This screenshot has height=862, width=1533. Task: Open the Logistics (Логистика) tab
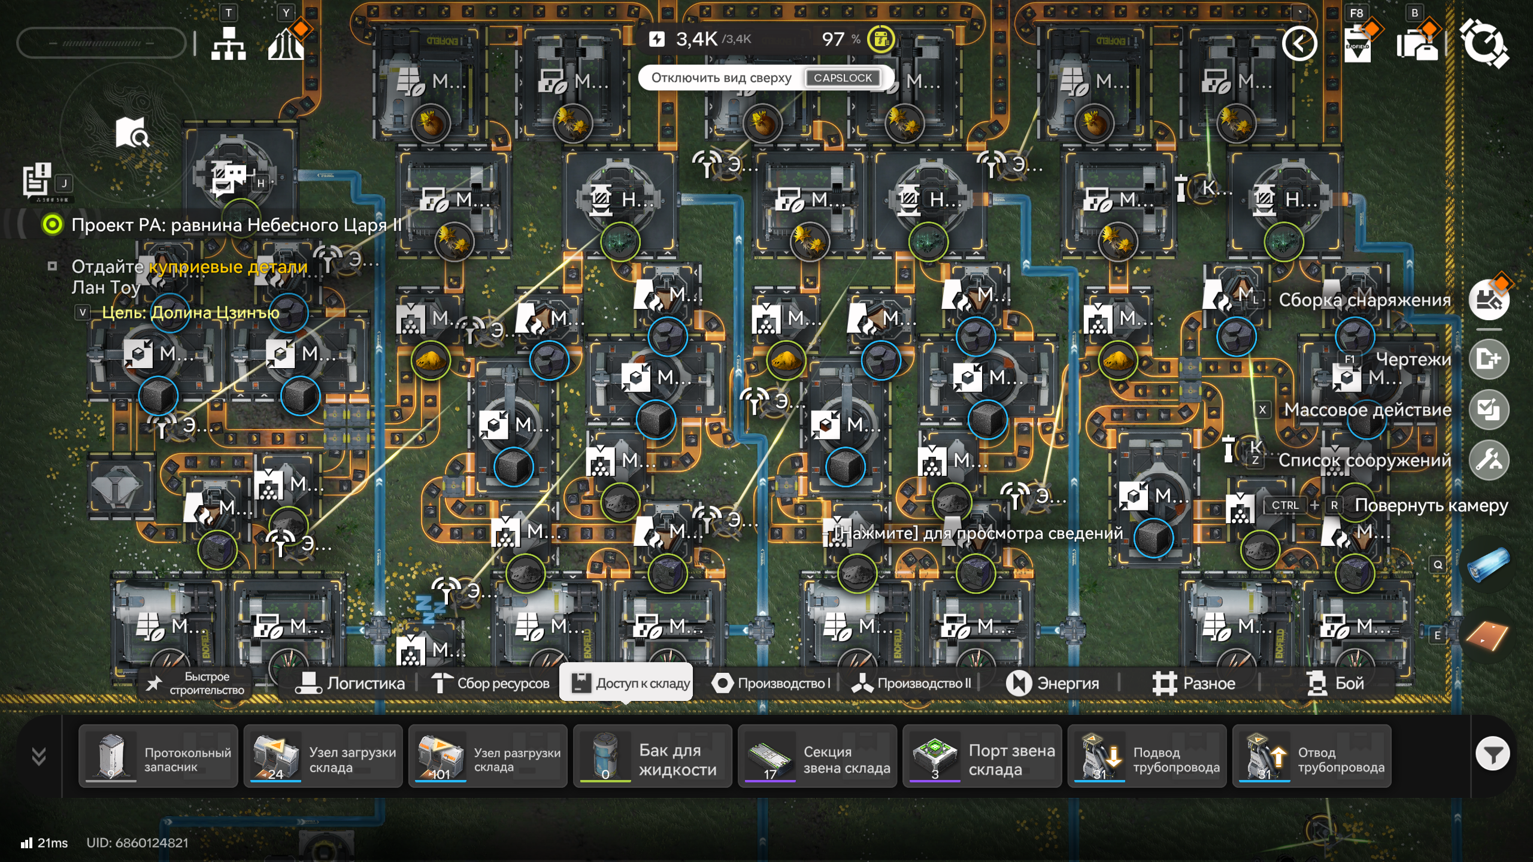[x=350, y=683]
